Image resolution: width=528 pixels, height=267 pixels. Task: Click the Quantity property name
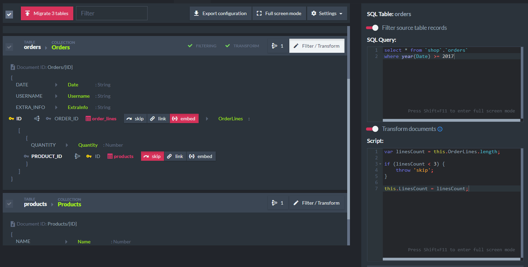88,145
